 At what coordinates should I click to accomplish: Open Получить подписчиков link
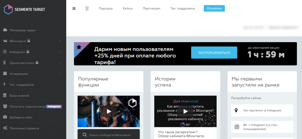point(27,107)
